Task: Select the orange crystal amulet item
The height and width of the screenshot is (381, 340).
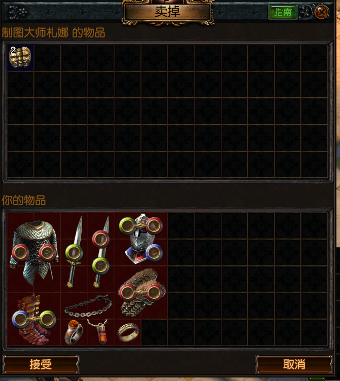Action: [100, 332]
